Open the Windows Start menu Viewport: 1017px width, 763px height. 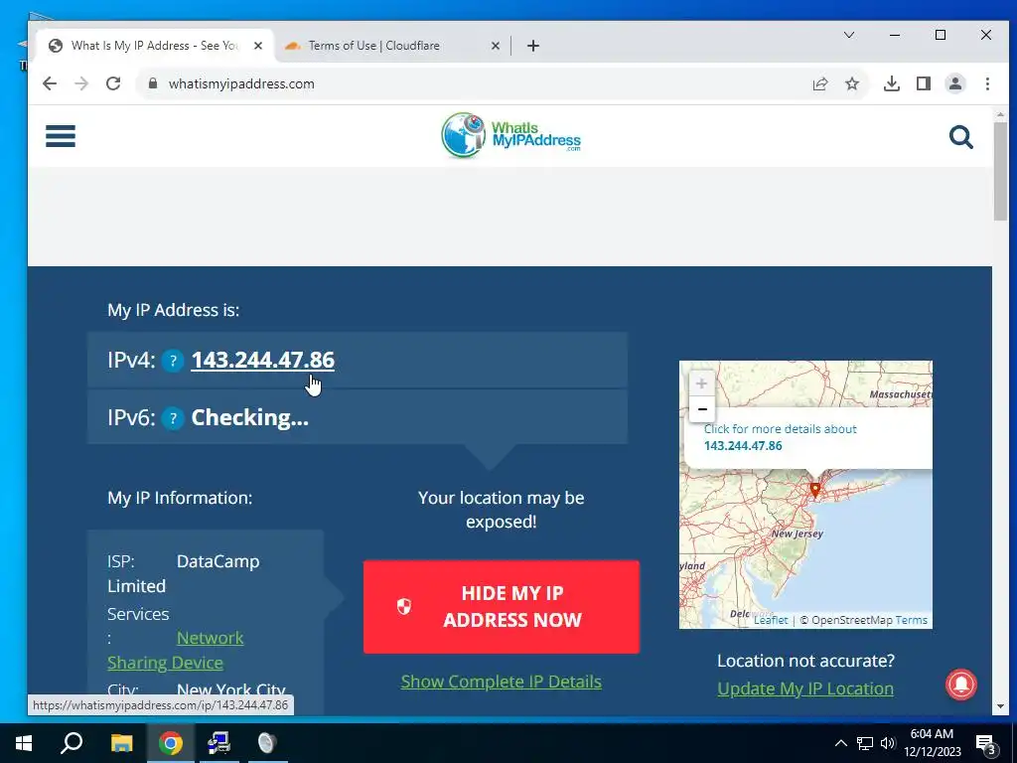point(24,743)
